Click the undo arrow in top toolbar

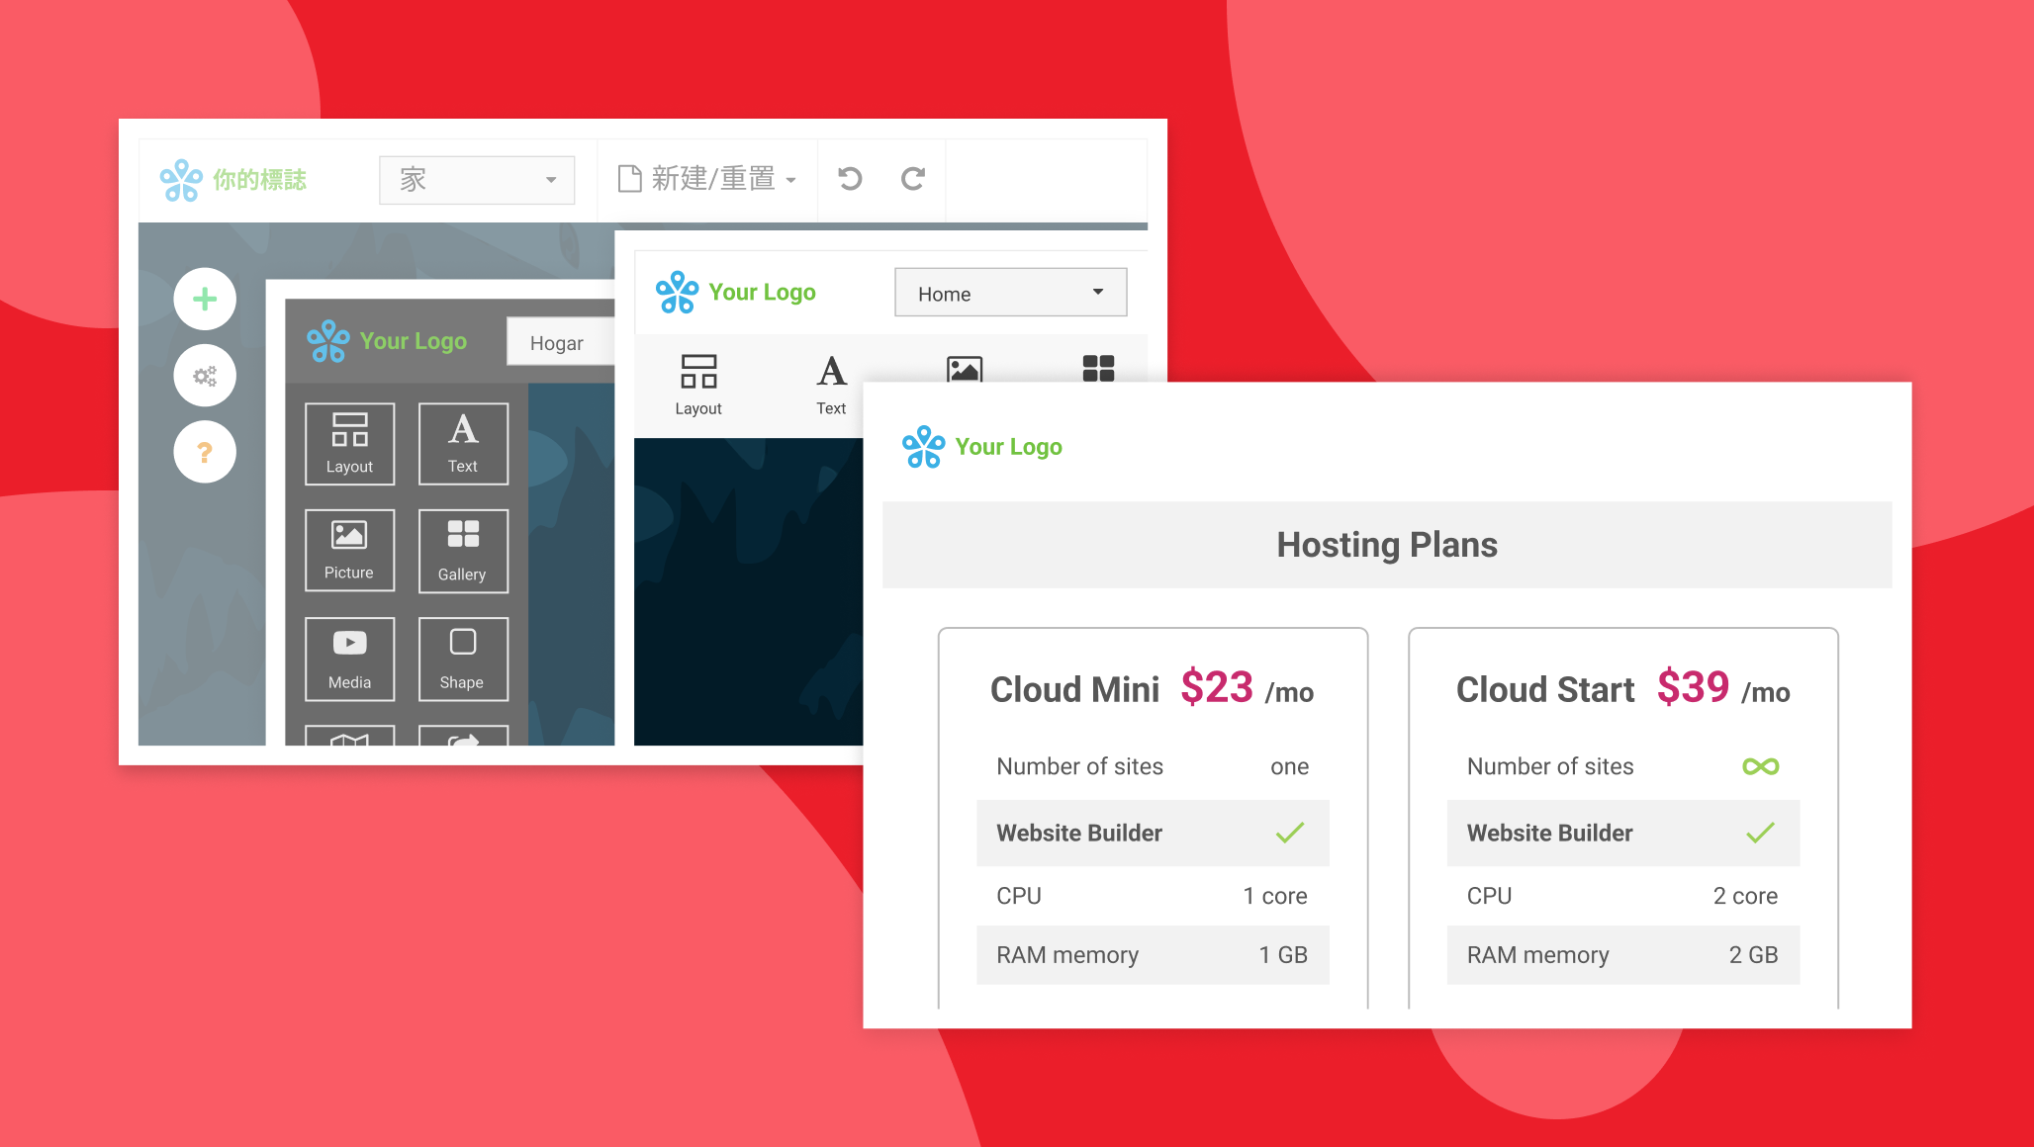pos(850,179)
